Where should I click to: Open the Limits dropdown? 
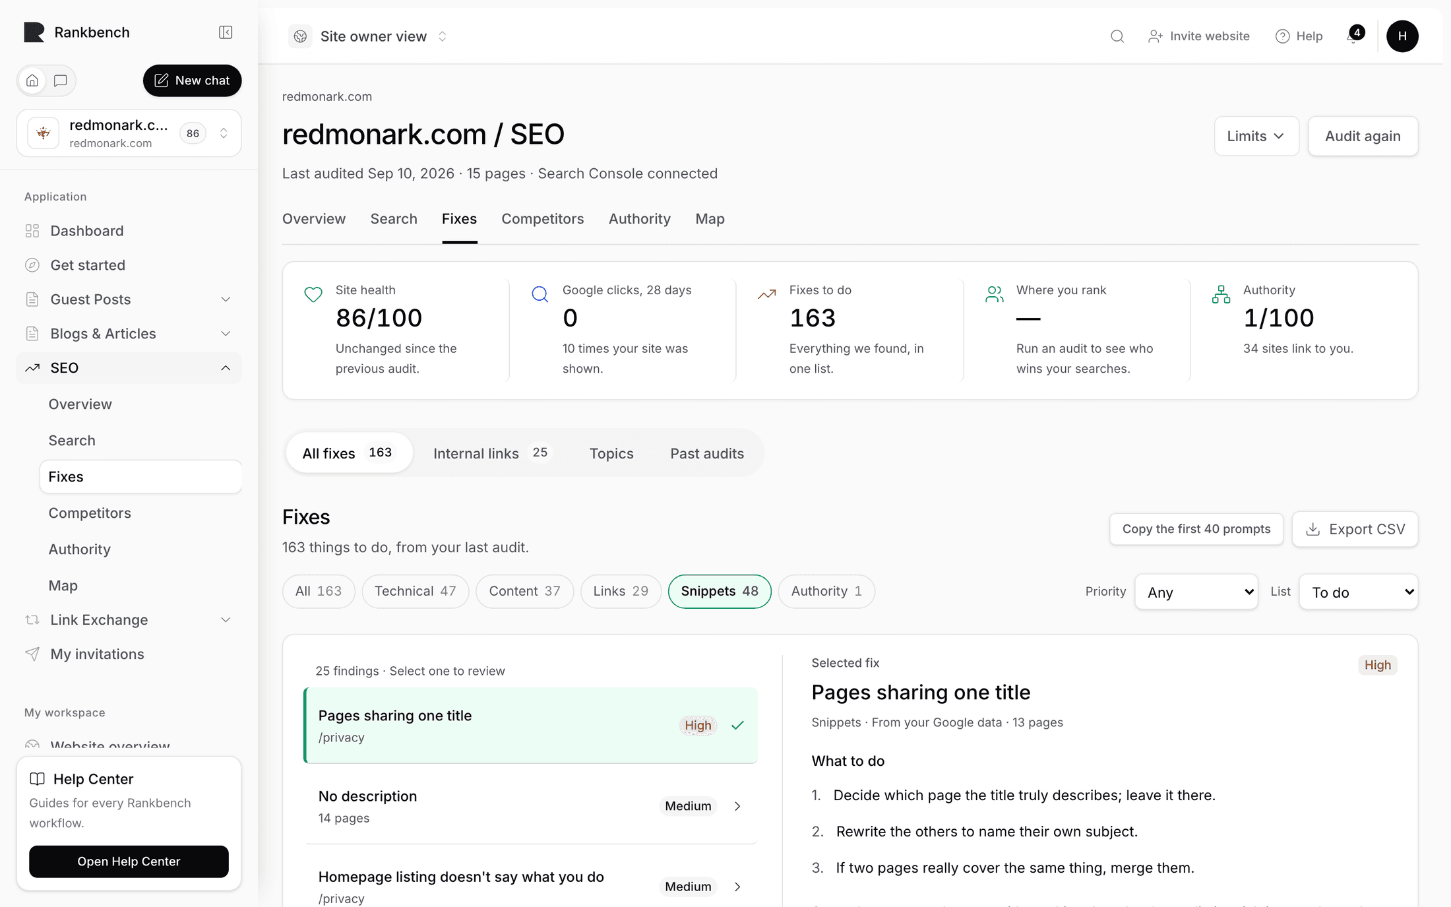tap(1256, 136)
